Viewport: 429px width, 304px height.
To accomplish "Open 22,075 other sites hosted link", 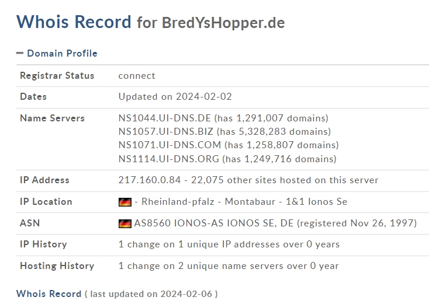I will [x=285, y=180].
